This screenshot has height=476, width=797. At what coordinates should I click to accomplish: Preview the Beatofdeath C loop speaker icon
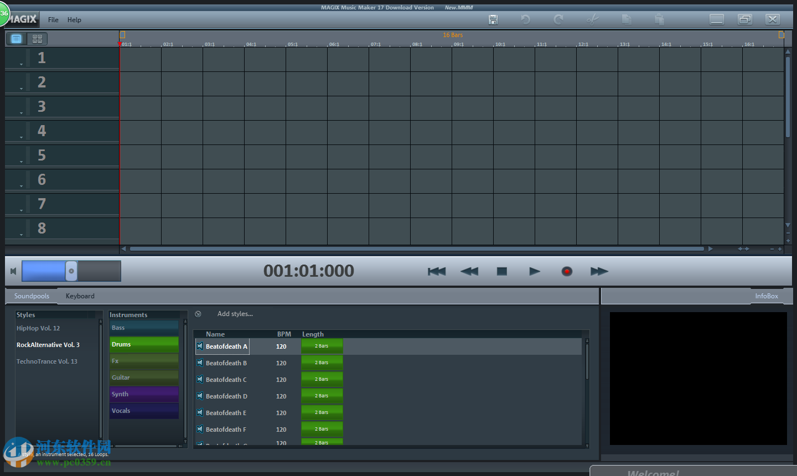click(200, 379)
